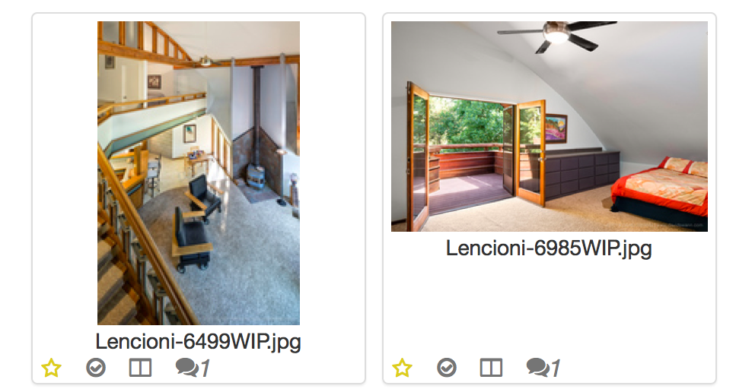Open comments bubble icon on Lencioni-6985WIP.jpg
736x389 pixels.
tap(538, 367)
